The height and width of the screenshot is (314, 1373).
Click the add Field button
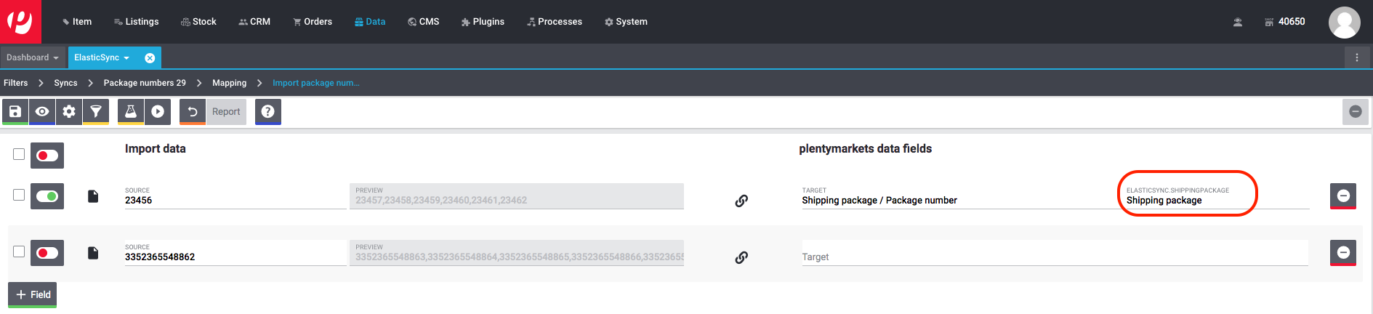[x=33, y=294]
